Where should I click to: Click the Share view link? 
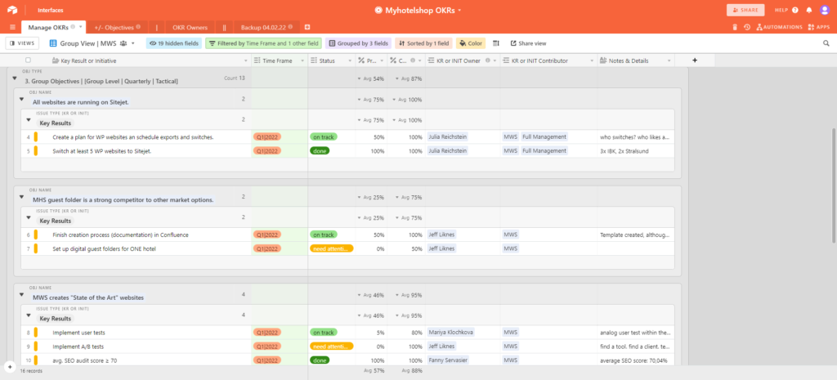[x=528, y=42]
